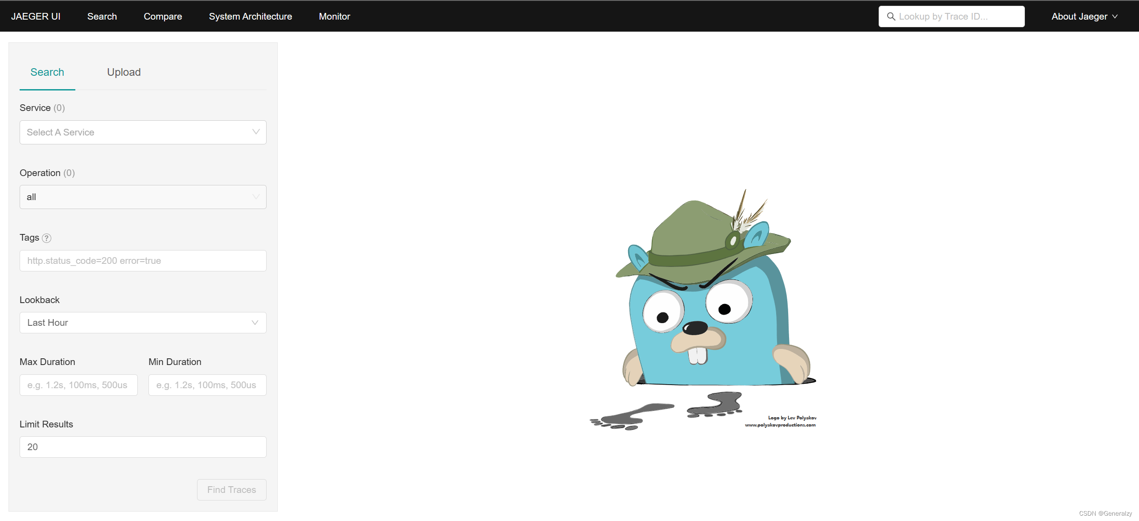Go to the Compare page
The height and width of the screenshot is (521, 1139).
coord(163,16)
